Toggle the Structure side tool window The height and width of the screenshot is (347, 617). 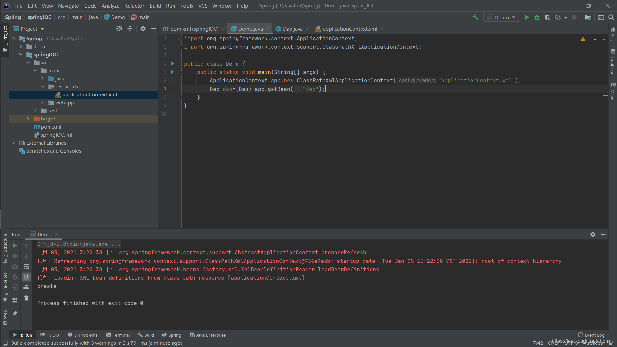coord(5,249)
